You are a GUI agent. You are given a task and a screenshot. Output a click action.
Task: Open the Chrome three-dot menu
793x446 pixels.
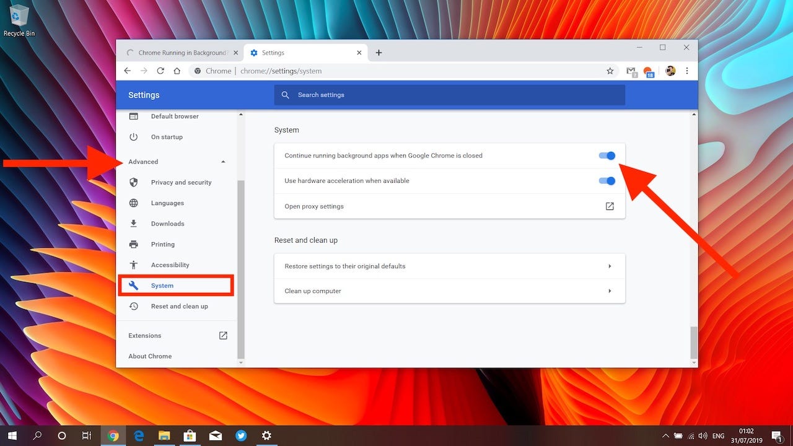pos(687,71)
